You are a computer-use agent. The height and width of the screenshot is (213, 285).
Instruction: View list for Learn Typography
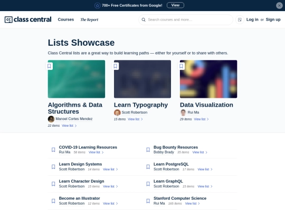click(136, 119)
